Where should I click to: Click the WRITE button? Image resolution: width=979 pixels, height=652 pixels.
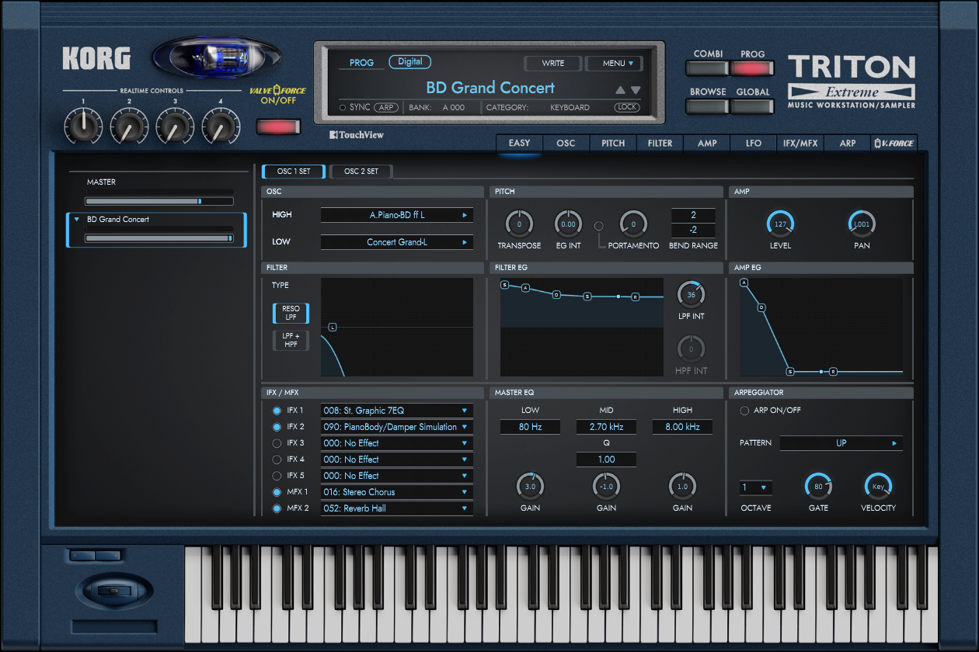(x=552, y=63)
